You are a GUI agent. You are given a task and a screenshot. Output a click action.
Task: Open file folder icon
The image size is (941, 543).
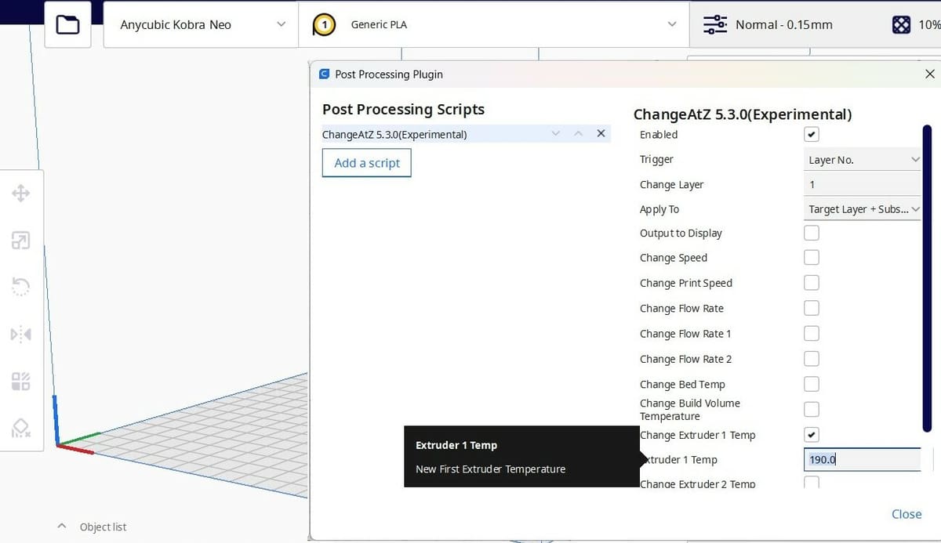68,25
